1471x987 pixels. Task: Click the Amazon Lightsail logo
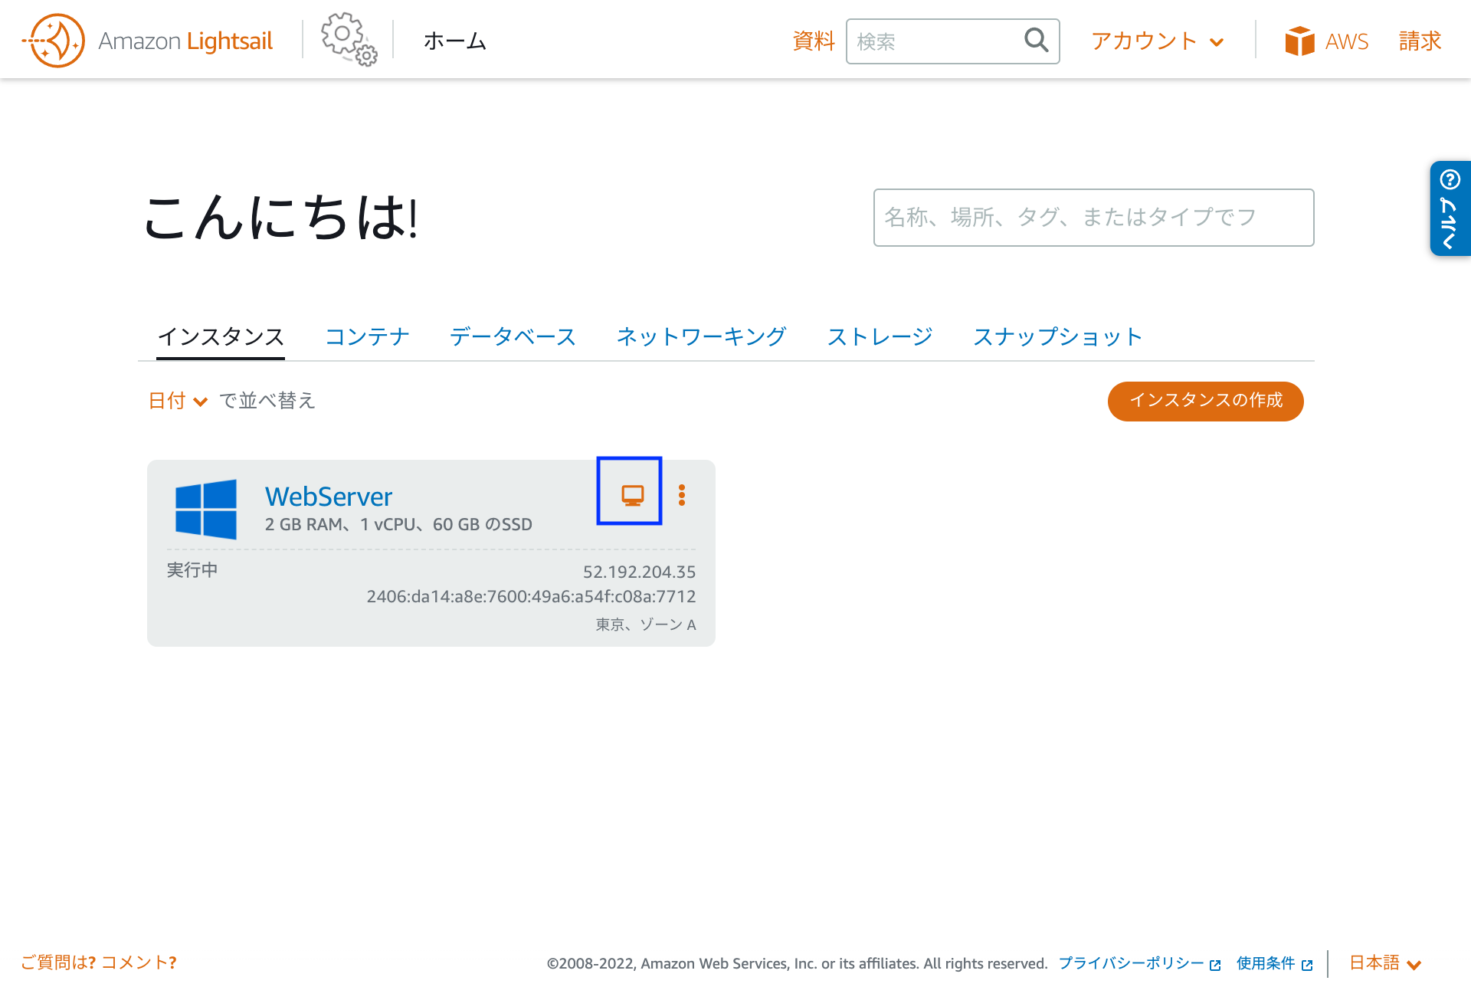pyautogui.click(x=147, y=39)
